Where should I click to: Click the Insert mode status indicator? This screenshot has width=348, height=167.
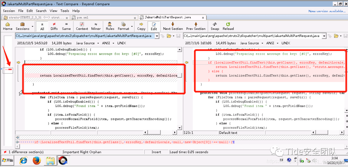157,152
